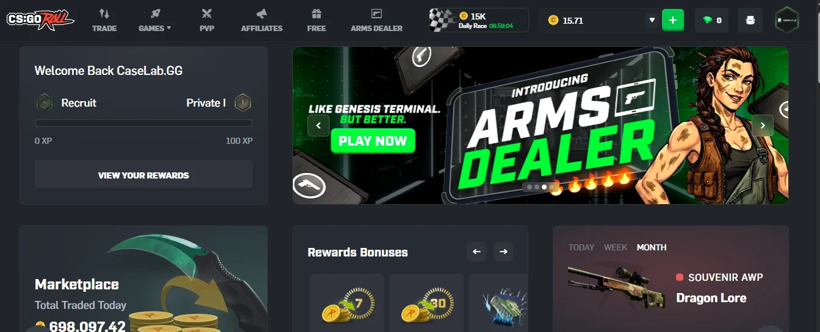Screen dimensions: 820x332
Task: Select the Month tab
Action: coord(652,247)
